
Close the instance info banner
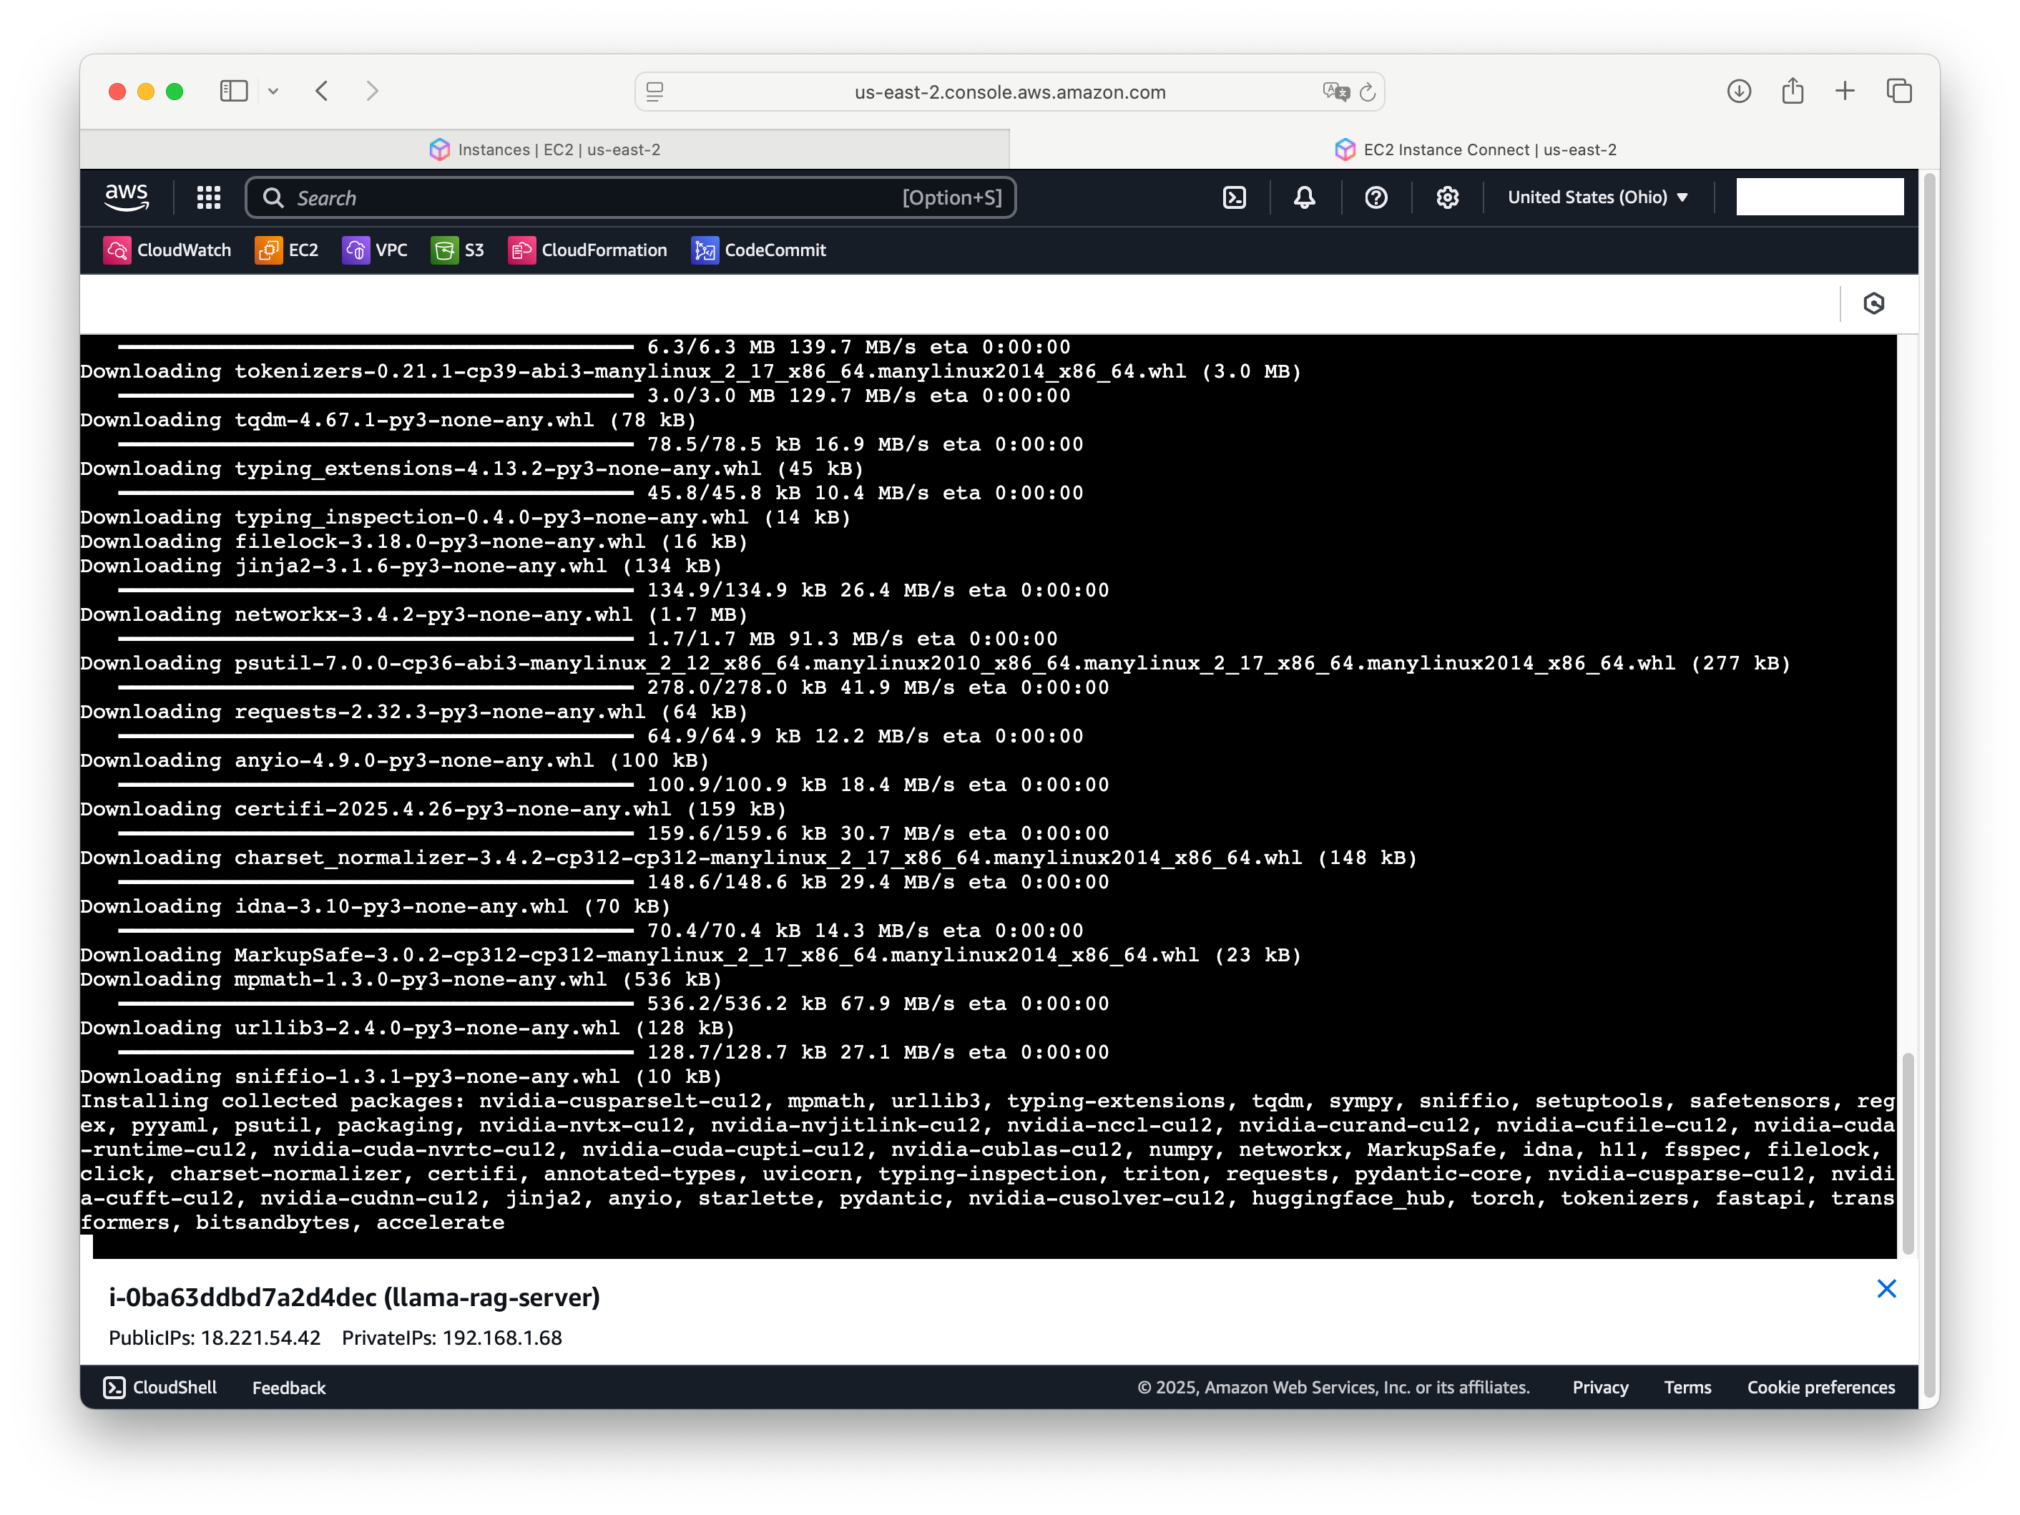coord(1887,1288)
